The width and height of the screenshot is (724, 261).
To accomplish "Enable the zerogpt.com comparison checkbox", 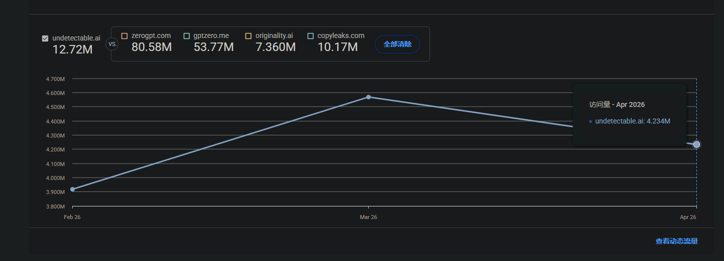I will [124, 36].
